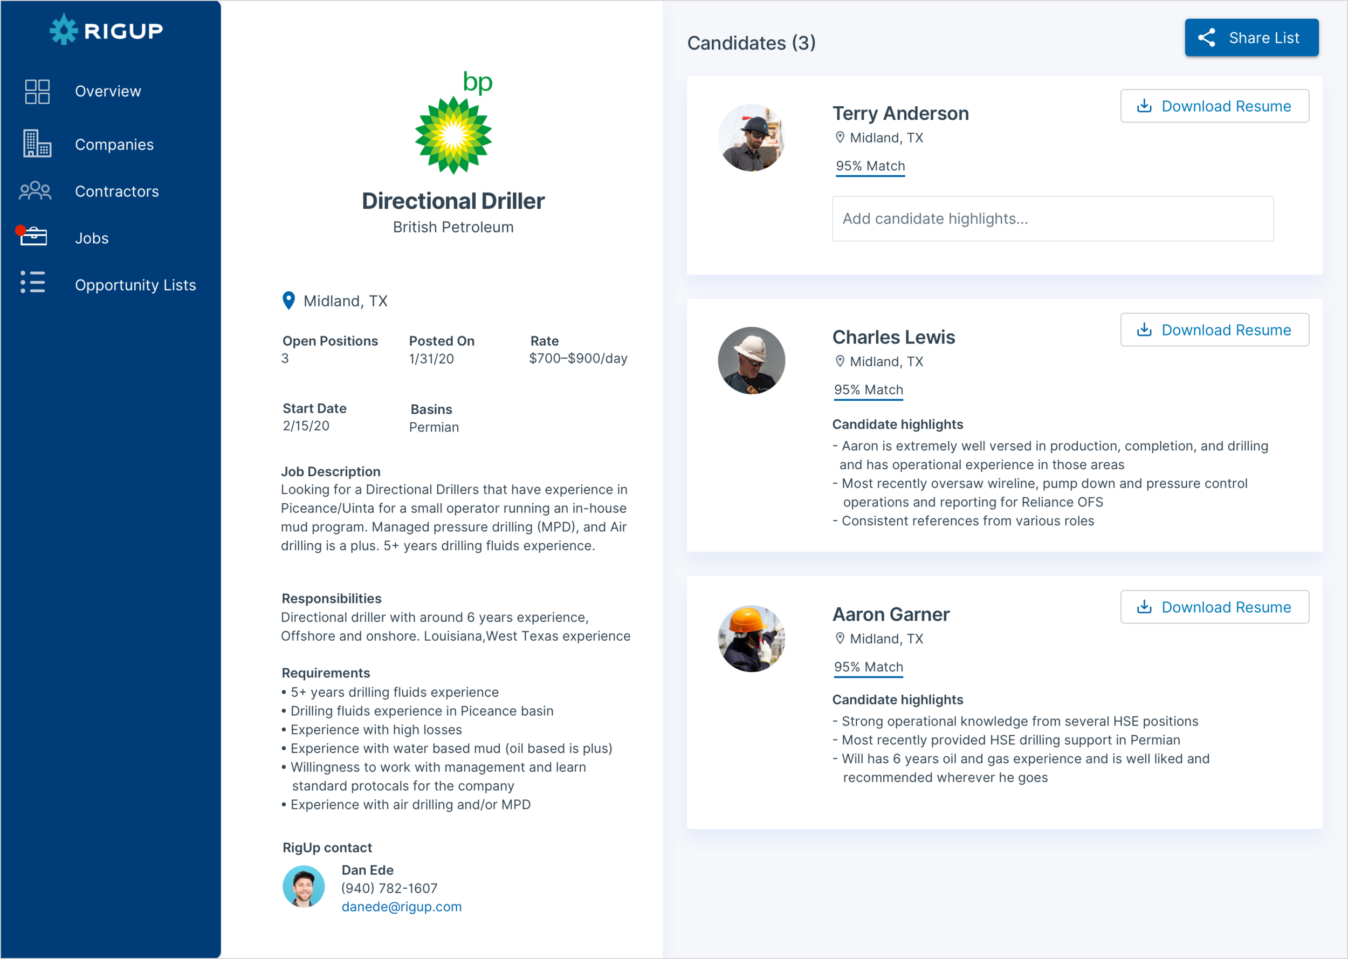Image resolution: width=1348 pixels, height=959 pixels.
Task: Click the start date 2/15/20
Action: [306, 426]
